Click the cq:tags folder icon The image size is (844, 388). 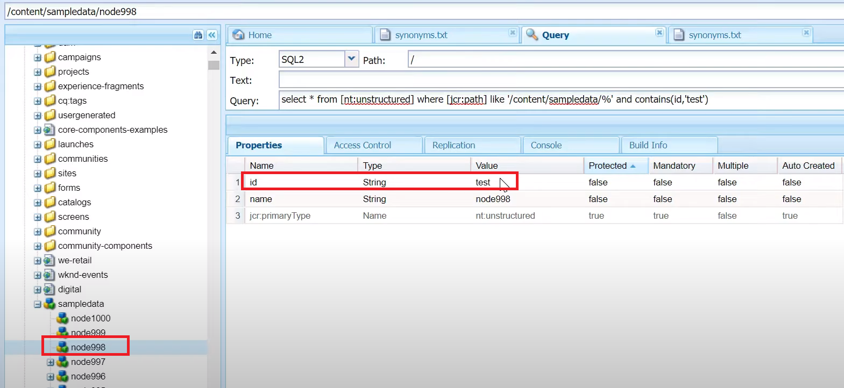50,100
